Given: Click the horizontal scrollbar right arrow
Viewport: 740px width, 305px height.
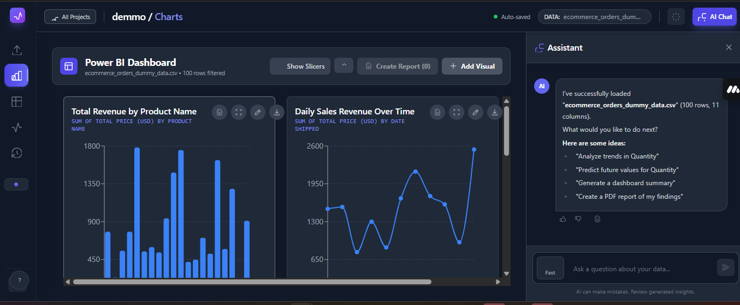Looking at the screenshot, I should [x=498, y=282].
